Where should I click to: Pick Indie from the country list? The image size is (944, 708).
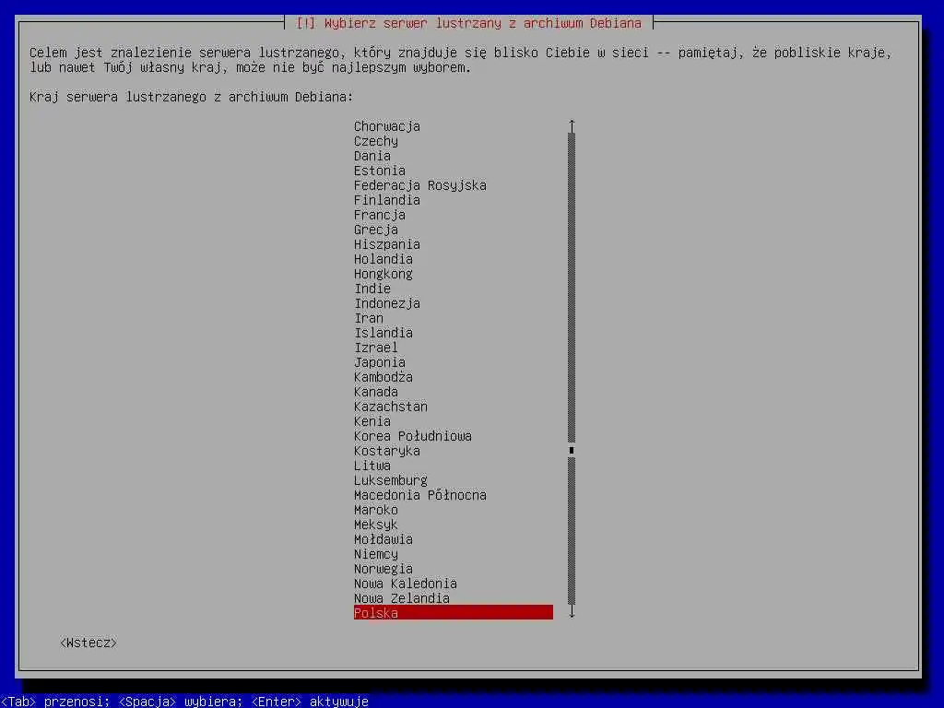click(372, 289)
